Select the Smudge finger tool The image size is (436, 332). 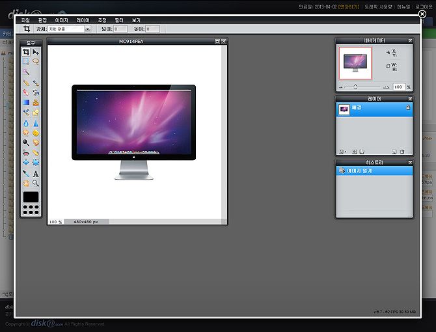[x=26, y=133]
